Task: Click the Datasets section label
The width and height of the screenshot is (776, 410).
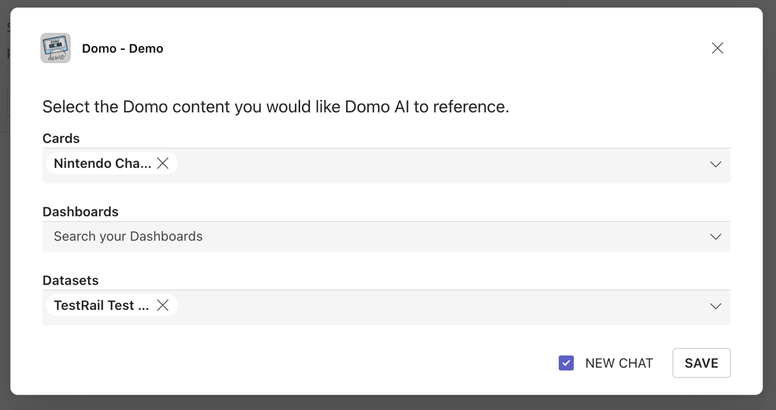Action: pos(71,280)
